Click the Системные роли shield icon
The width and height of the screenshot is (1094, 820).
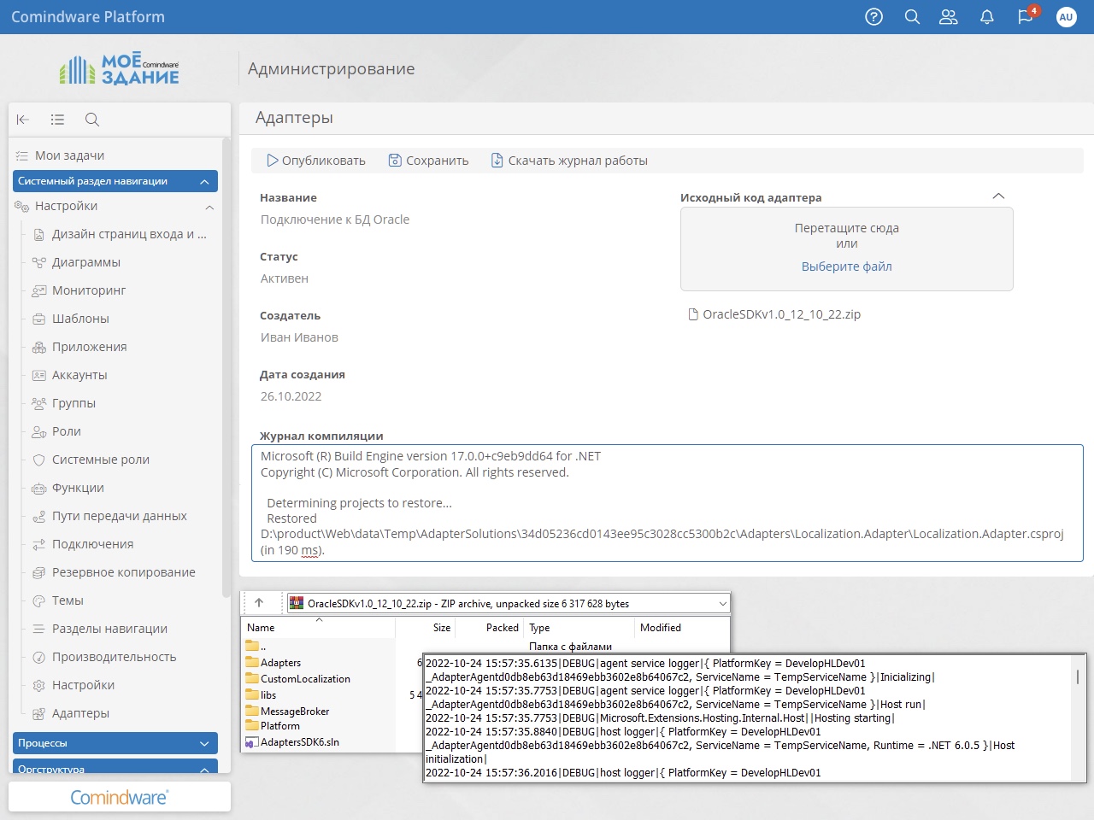[38, 460]
